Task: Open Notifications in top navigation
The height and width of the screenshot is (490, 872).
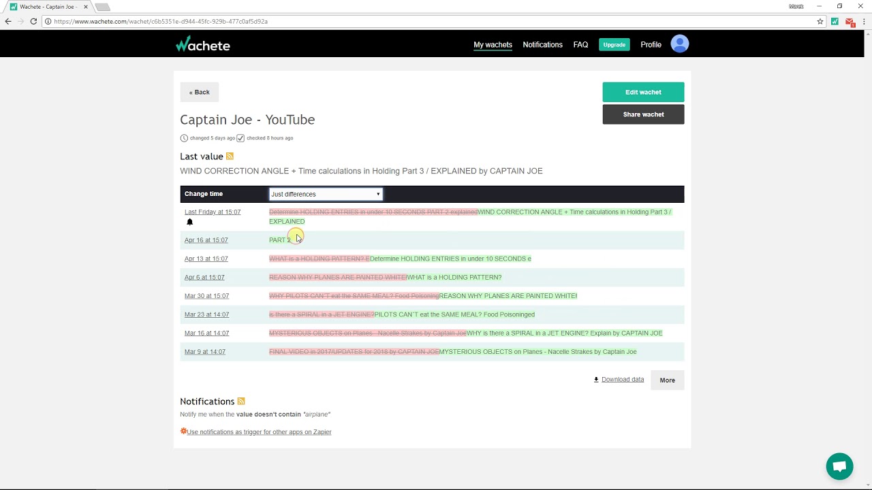Action: (x=542, y=45)
